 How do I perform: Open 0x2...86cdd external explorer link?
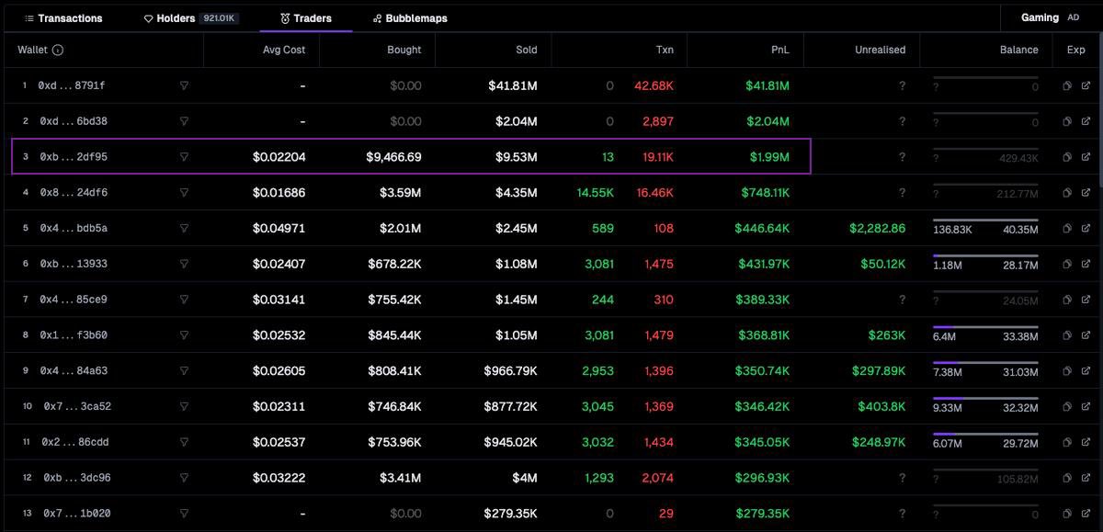(1086, 442)
